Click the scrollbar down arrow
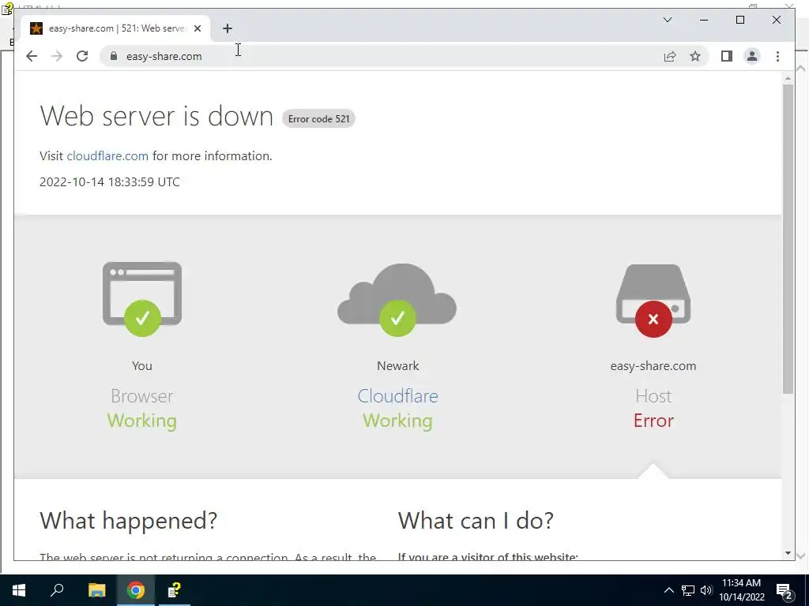Image resolution: width=809 pixels, height=606 pixels. click(788, 553)
